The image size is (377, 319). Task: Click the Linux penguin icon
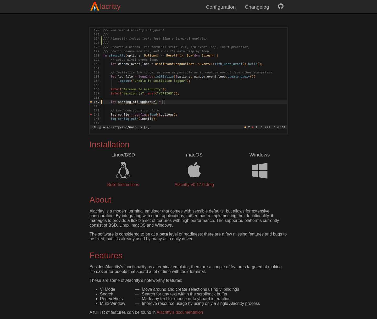[123, 170]
